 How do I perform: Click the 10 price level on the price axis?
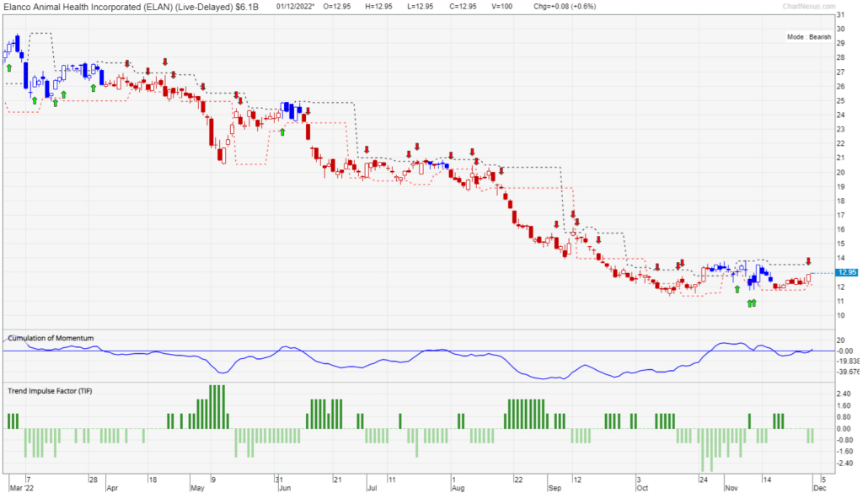point(840,315)
